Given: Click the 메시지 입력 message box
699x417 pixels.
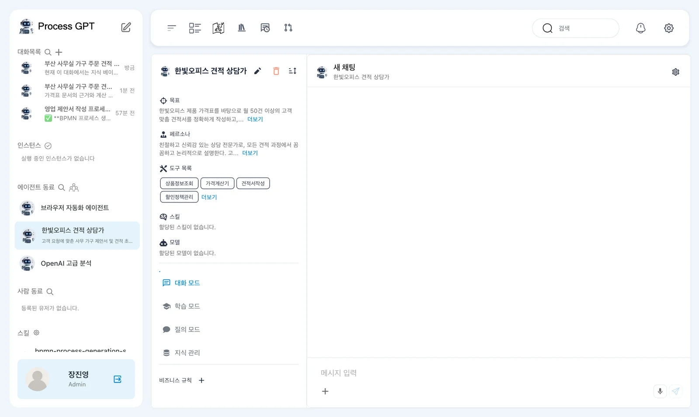Looking at the screenshot, I should click(x=498, y=373).
